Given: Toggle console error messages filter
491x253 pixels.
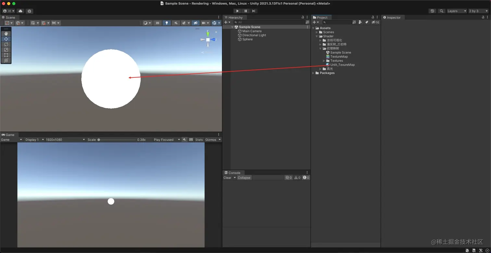Looking at the screenshot, I should tap(306, 178).
